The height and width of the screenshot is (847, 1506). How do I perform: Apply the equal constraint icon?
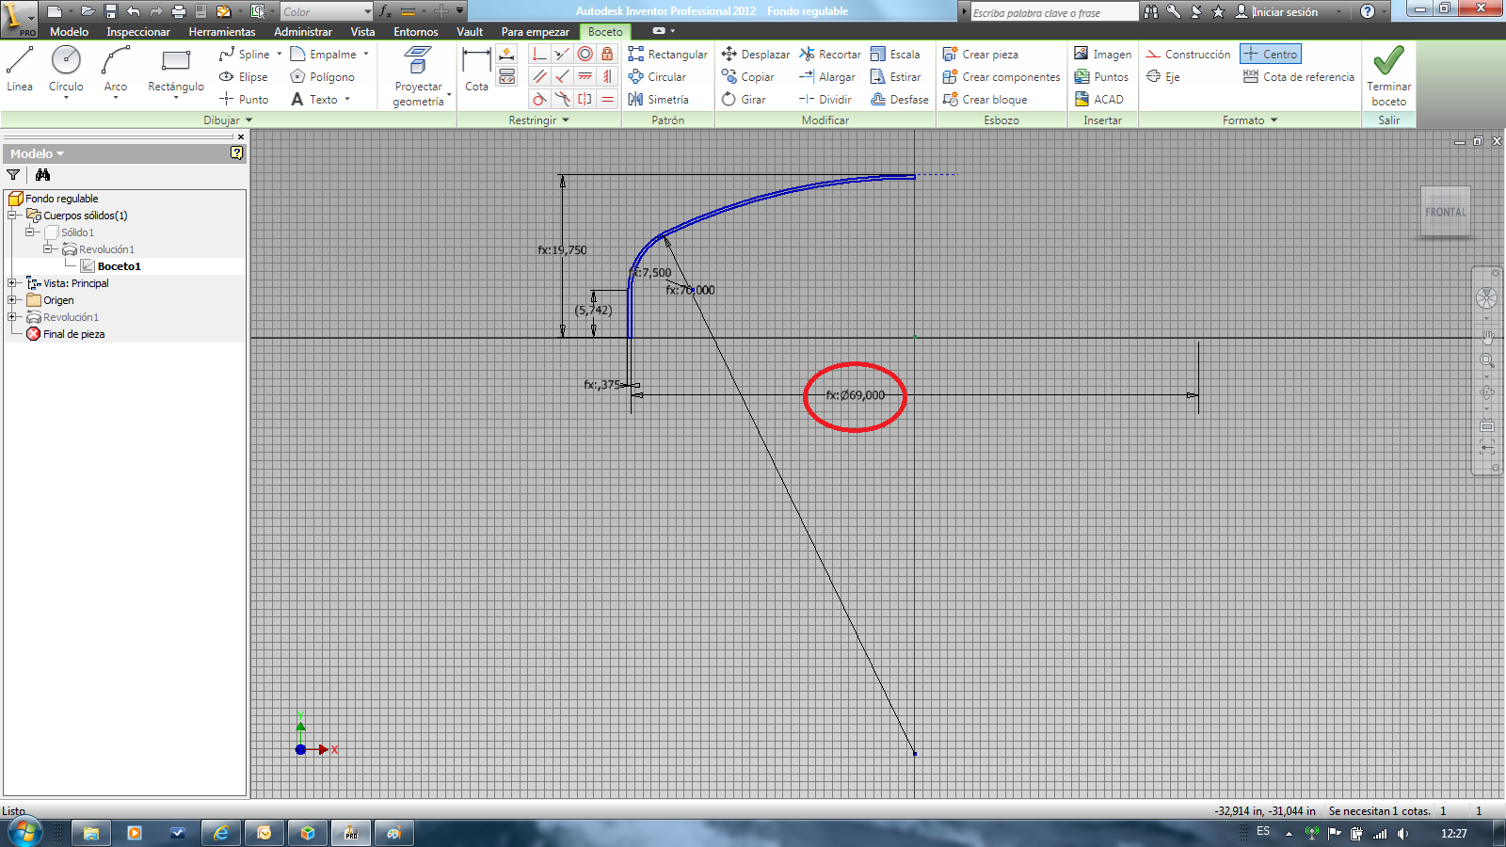tap(608, 99)
